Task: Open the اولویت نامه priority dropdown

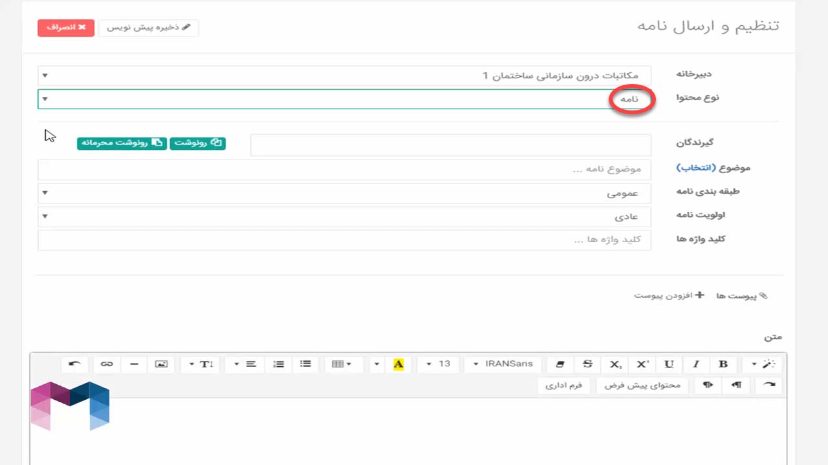Action: click(344, 216)
